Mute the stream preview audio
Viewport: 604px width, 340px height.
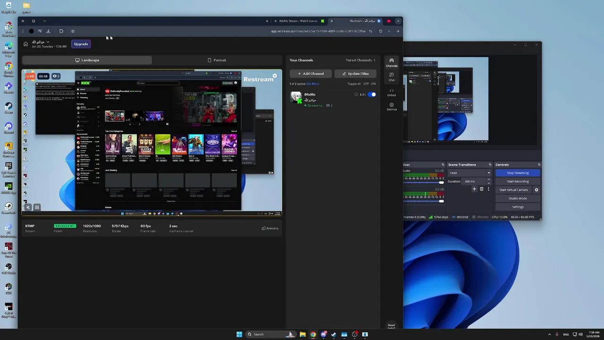28,207
